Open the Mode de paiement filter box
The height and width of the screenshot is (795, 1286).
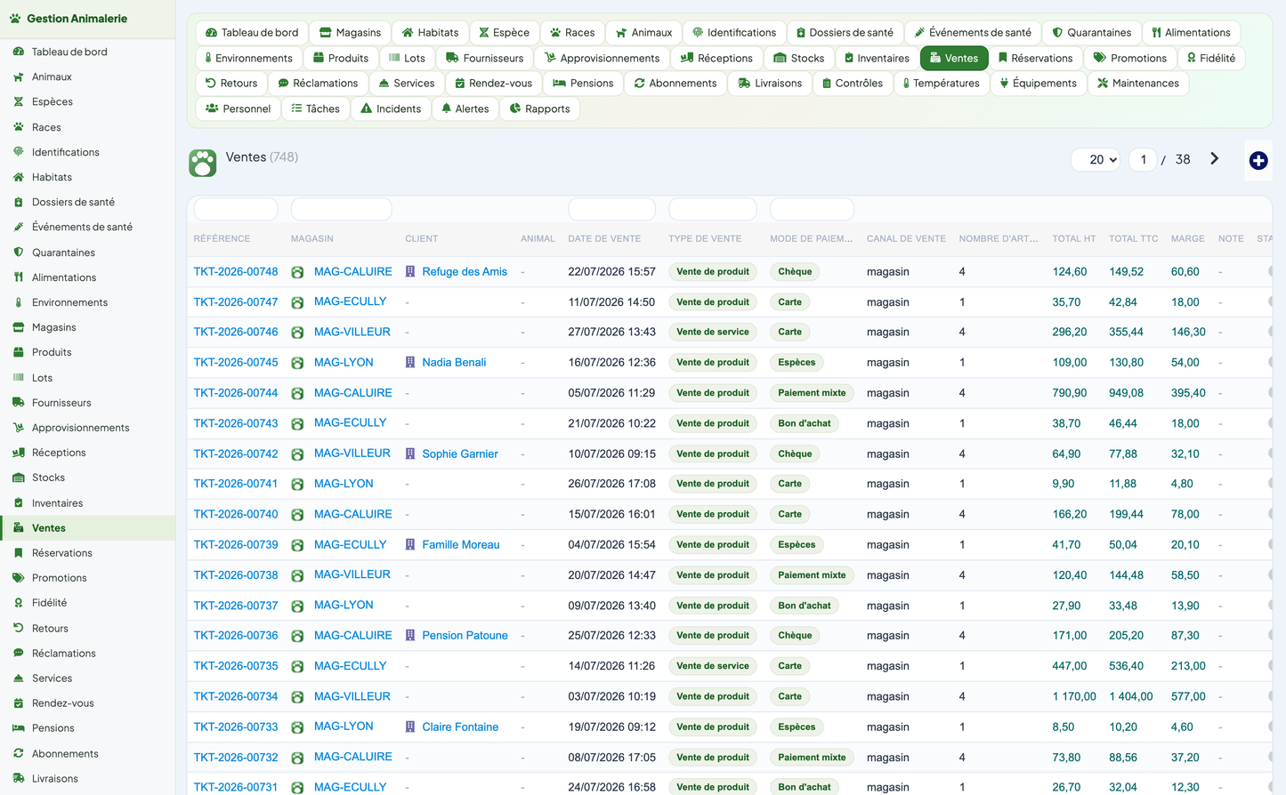pos(812,209)
